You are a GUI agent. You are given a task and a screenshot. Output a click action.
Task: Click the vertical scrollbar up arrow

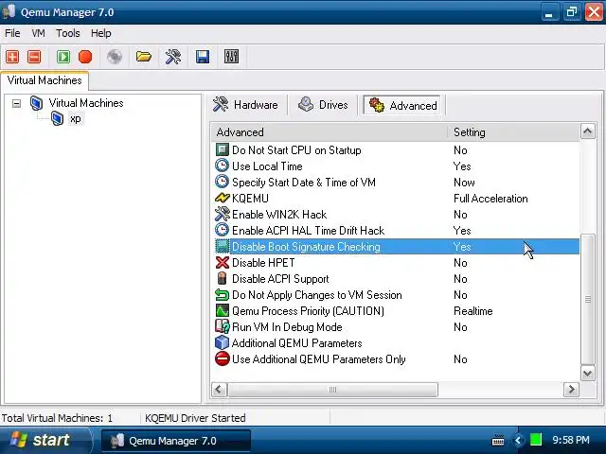(587, 131)
